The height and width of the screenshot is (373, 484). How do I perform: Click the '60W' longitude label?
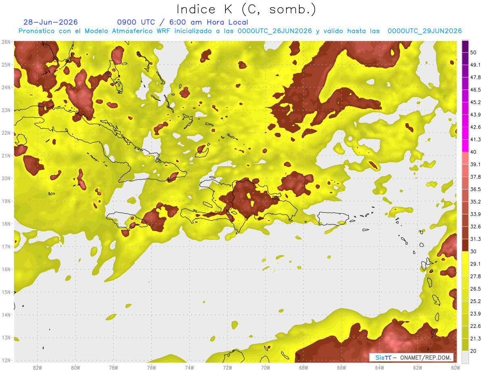click(x=455, y=368)
